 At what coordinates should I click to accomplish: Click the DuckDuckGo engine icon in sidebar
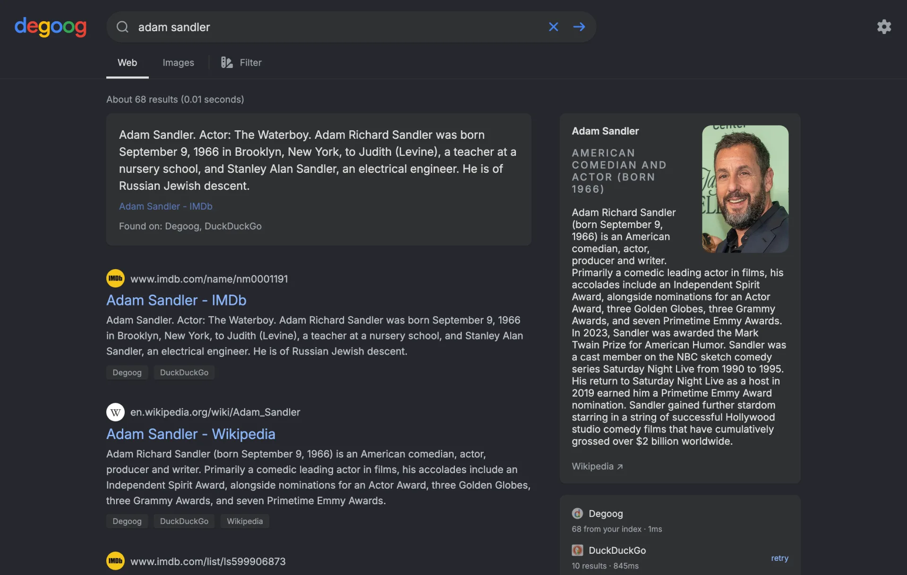click(577, 550)
